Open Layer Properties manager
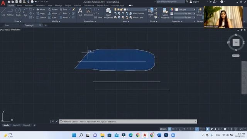Image resolution: width=247 pixels, height=139 pixels. [108, 13]
